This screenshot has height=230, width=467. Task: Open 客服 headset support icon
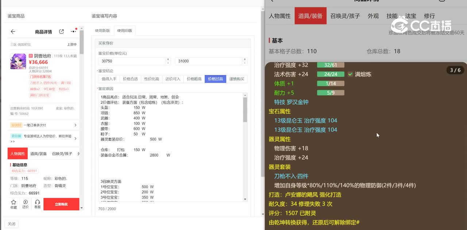(x=37, y=204)
